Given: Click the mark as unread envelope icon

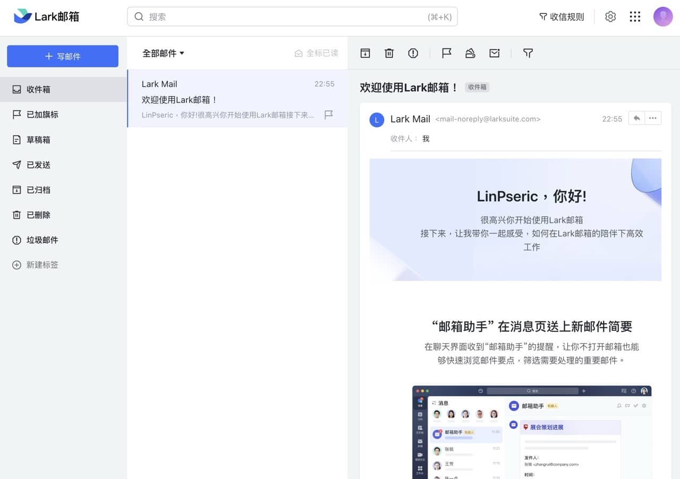Looking at the screenshot, I should (495, 53).
